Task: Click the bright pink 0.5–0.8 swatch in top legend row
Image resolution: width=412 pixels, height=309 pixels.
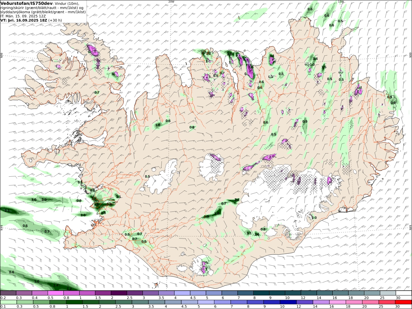Action: [56, 293]
